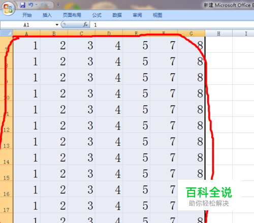Select row 17 header

tap(7, 205)
